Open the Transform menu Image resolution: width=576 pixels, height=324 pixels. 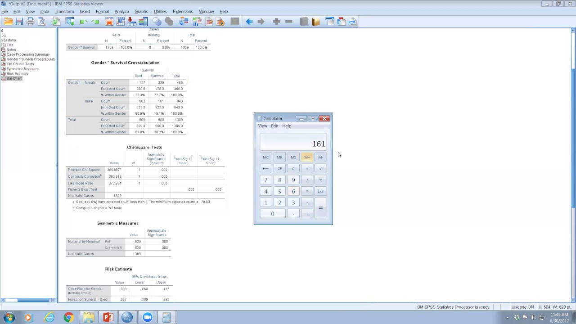click(64, 11)
